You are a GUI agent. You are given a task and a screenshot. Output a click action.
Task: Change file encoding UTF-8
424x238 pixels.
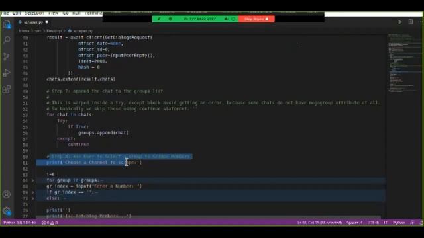pyautogui.click(x=373, y=223)
